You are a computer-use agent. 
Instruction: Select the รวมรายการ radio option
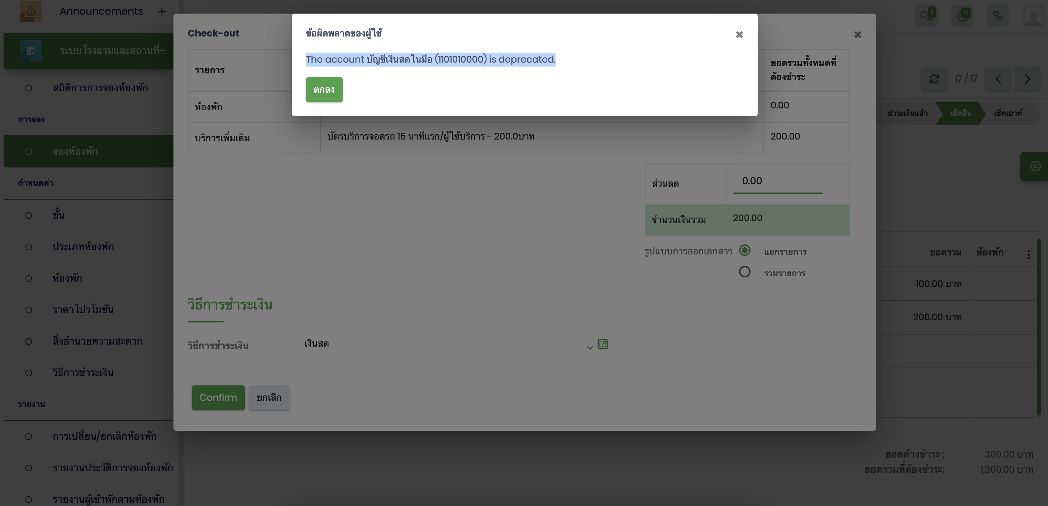[744, 272]
